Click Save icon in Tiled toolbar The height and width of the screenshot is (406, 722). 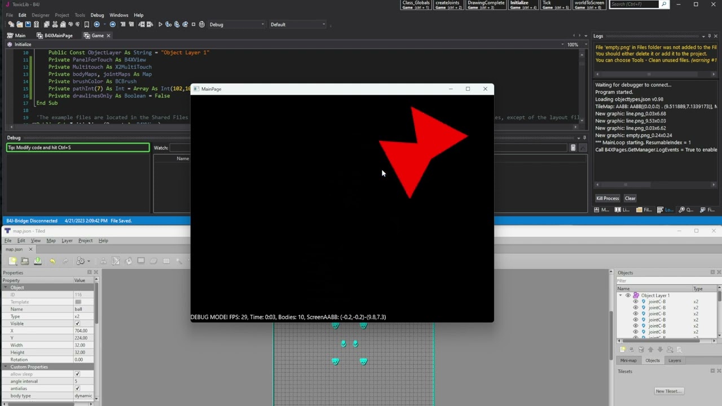[x=37, y=261]
